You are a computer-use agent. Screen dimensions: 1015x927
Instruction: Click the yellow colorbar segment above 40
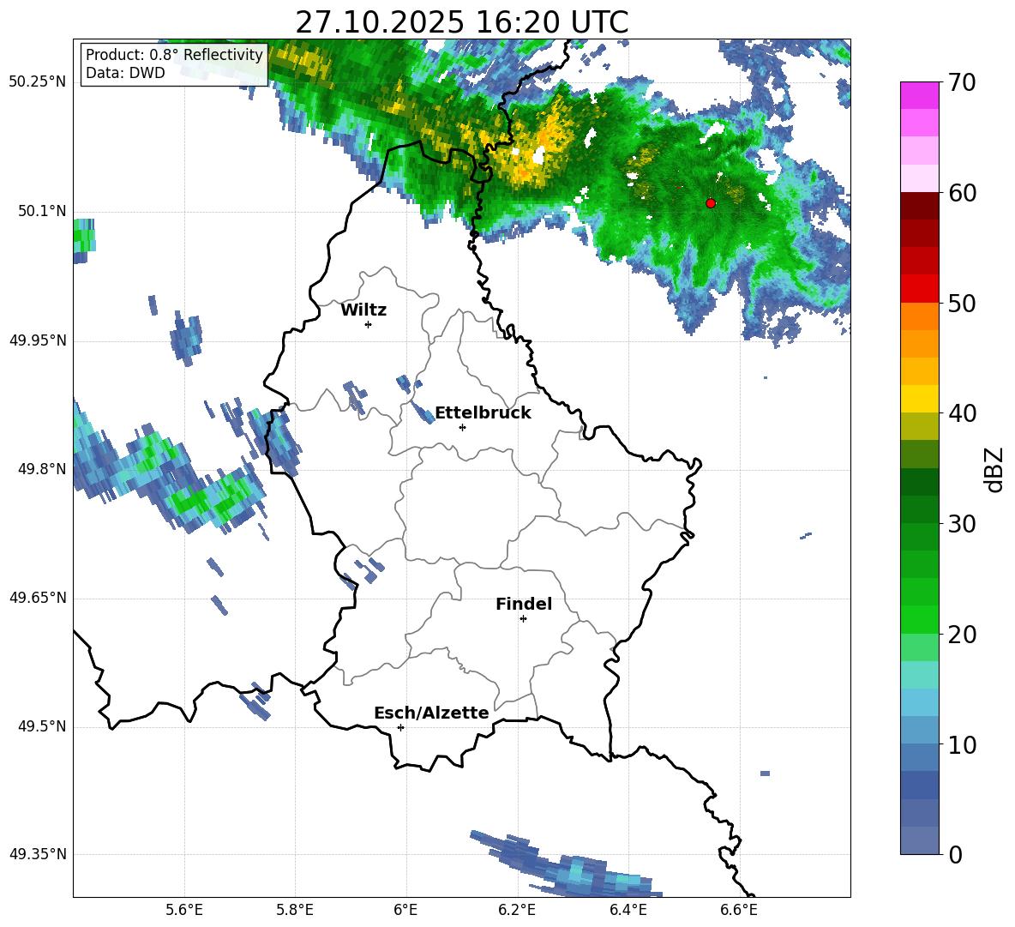point(919,399)
